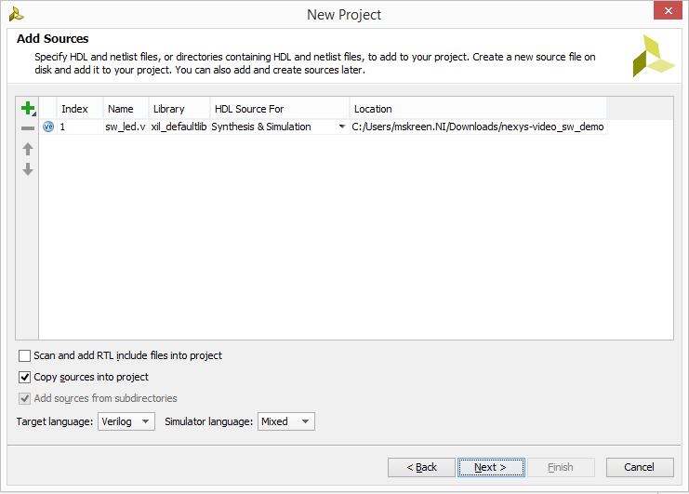Click the xil_defaultlib library cell
689x494 pixels.
[179, 127]
